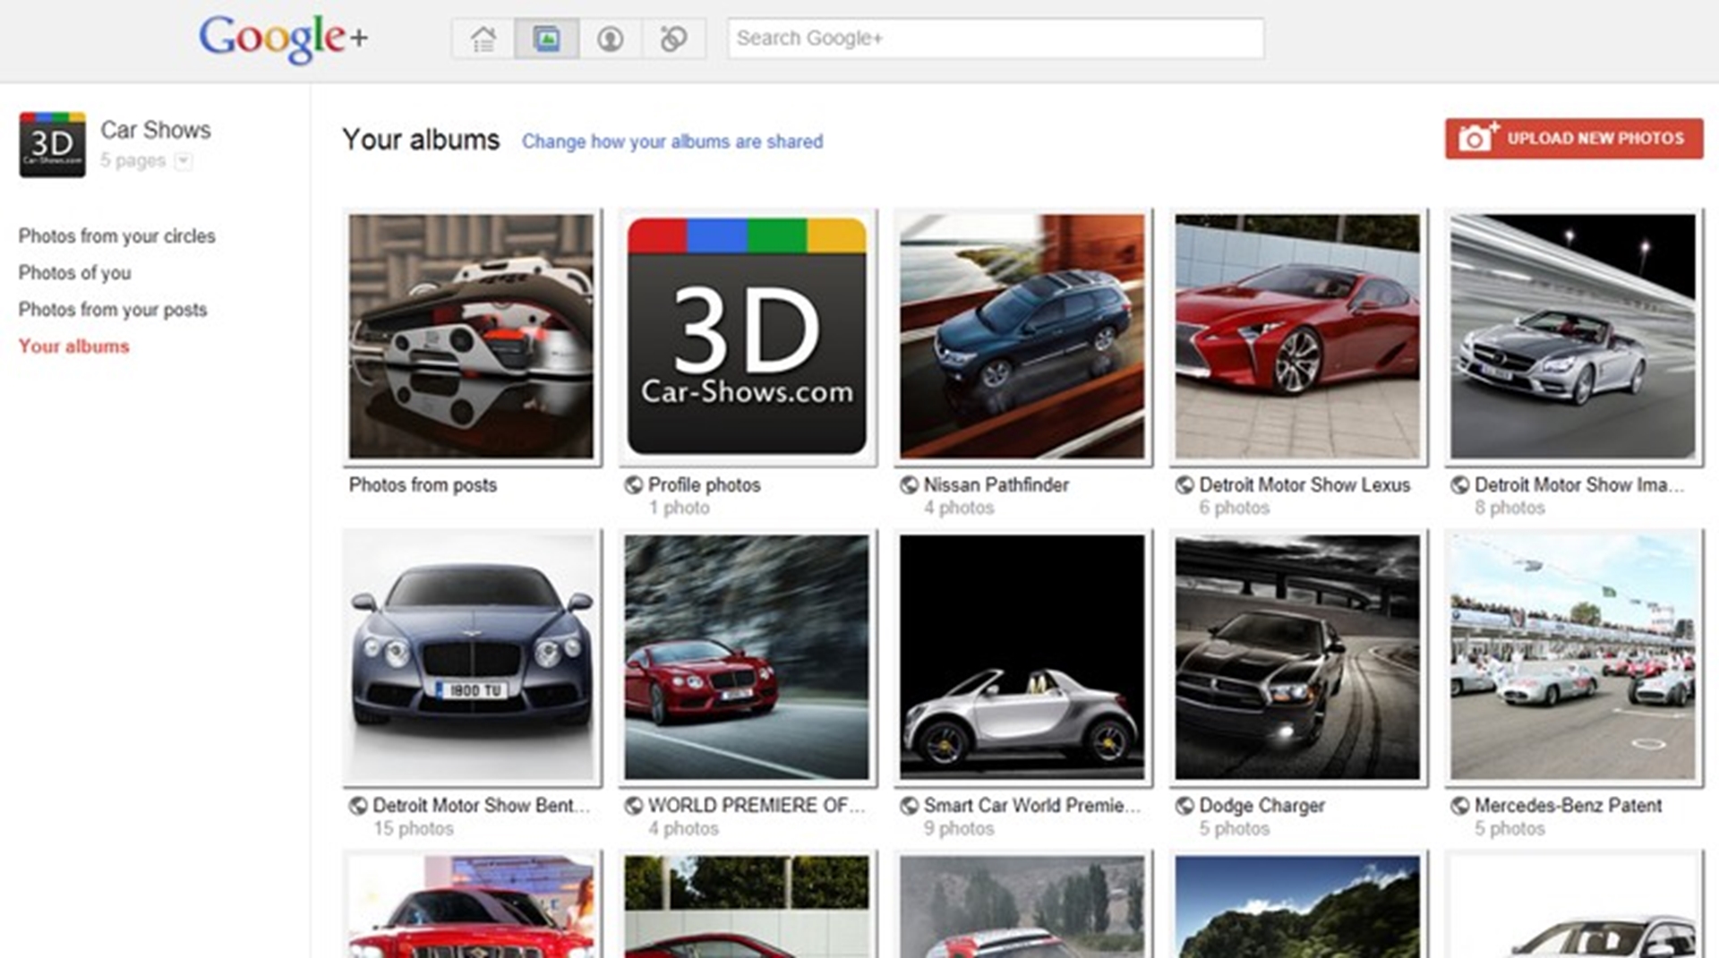Open the Home stream icon
Image resolution: width=1719 pixels, height=958 pixels.
[483, 39]
